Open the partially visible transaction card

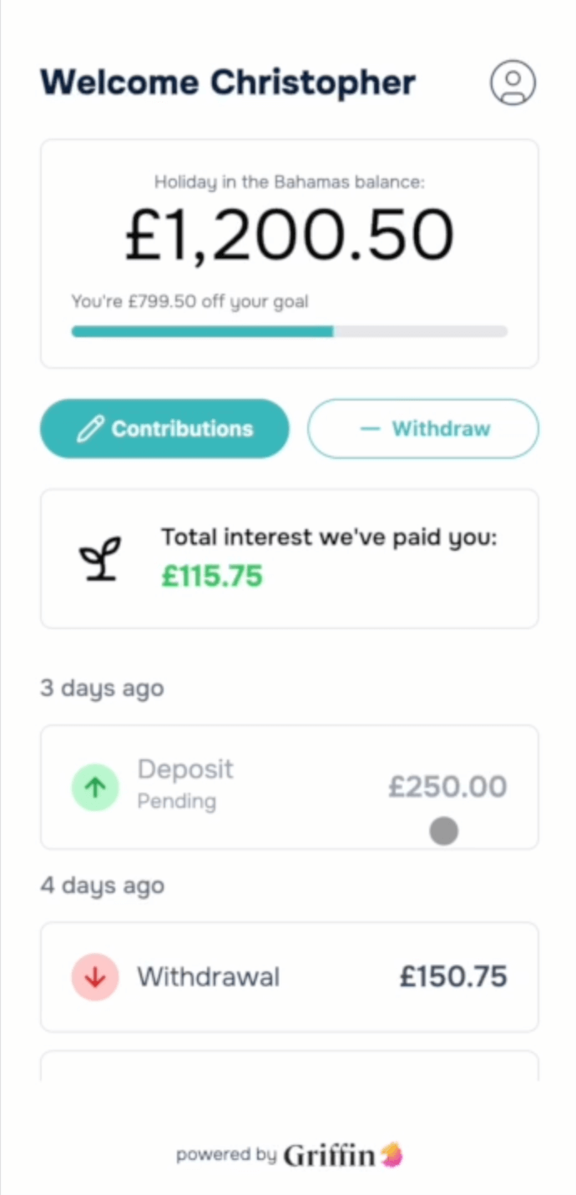(290, 1066)
